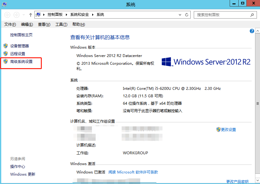260x184 pixels.
Task: Click the shield icon next to 设备管理器
Action: tap(6, 46)
